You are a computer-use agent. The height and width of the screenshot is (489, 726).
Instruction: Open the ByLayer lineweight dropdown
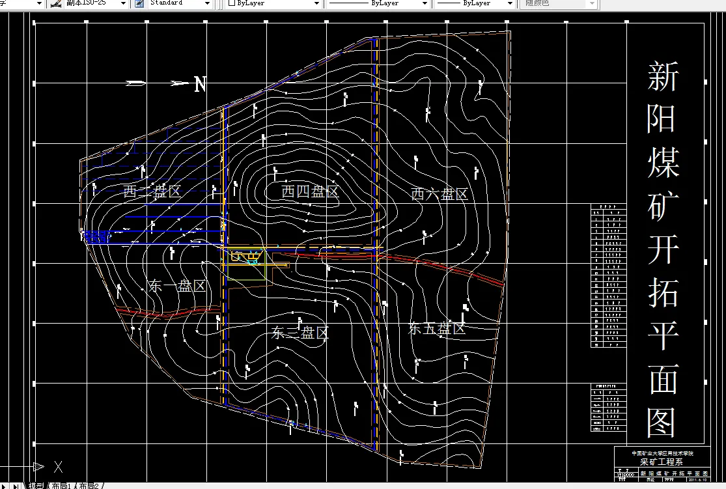tap(510, 3)
